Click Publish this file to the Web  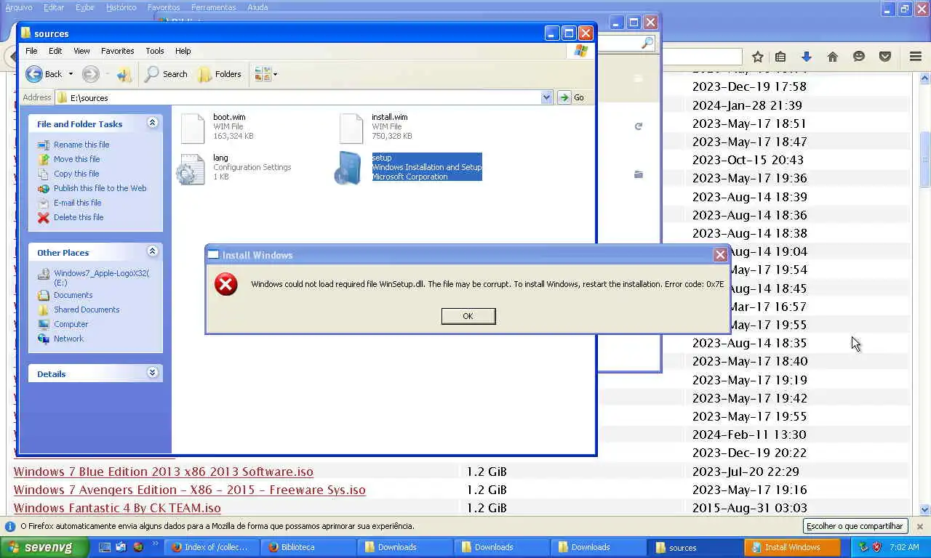[x=100, y=188]
